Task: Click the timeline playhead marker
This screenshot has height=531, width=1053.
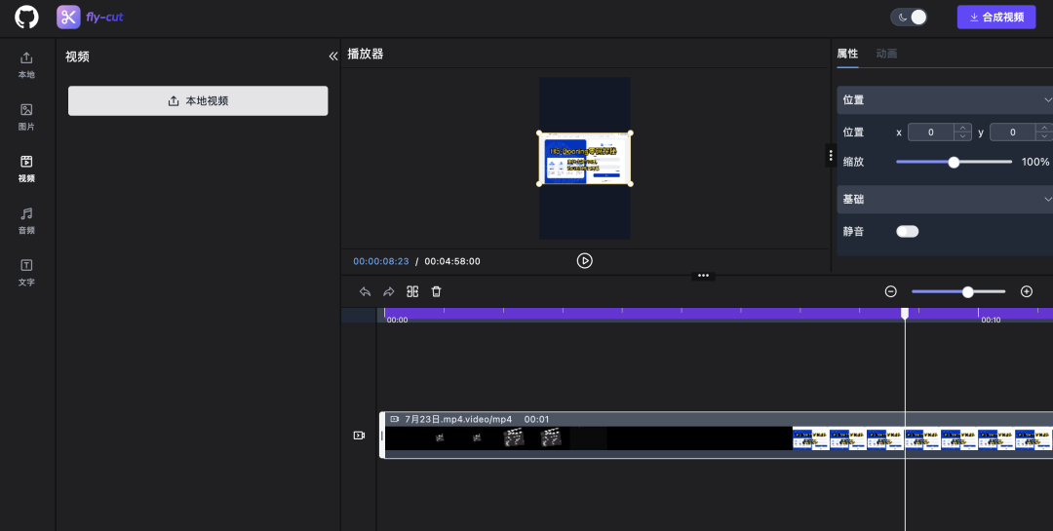Action: (x=905, y=314)
